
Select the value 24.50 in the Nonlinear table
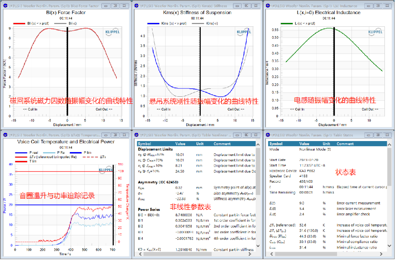coord(180,171)
